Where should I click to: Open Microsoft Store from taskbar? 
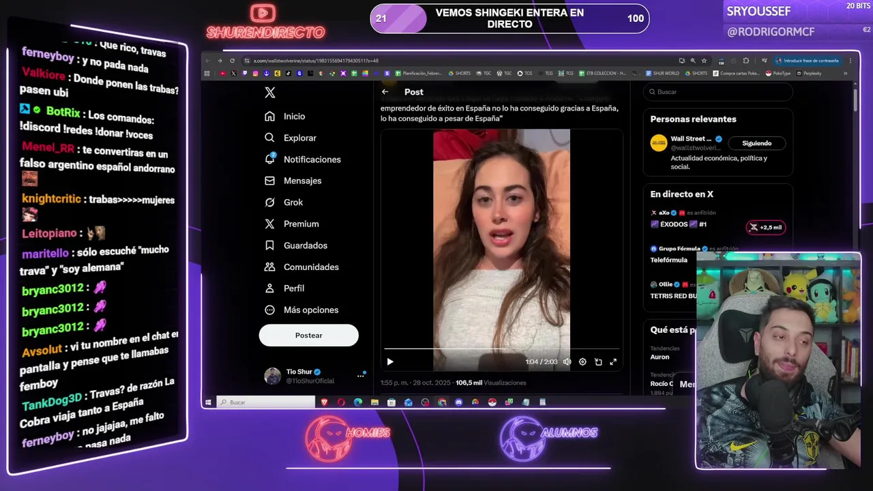391,402
